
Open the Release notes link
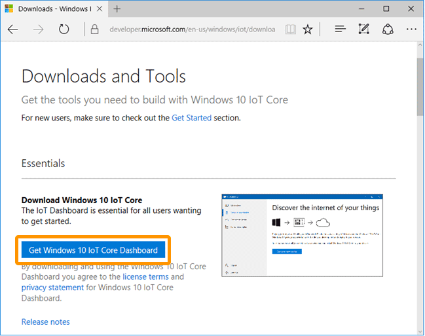coord(46,322)
